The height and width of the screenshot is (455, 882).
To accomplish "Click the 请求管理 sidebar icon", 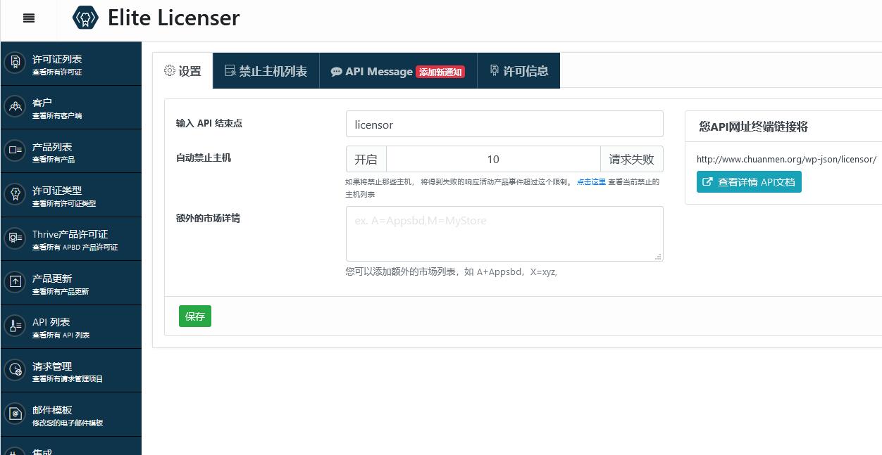I will click(x=15, y=370).
